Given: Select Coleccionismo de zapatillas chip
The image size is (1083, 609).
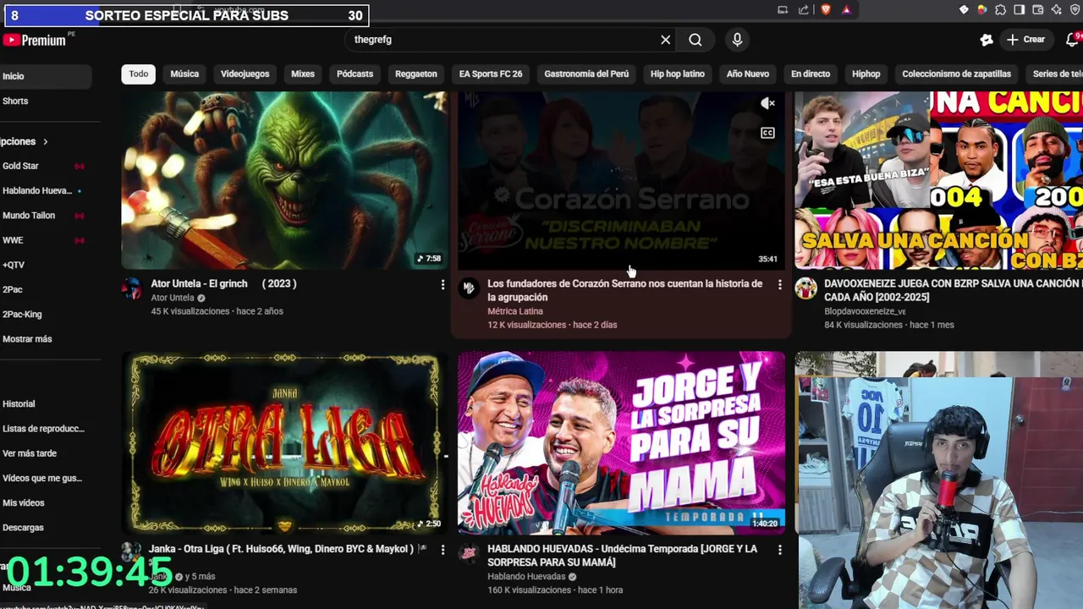Looking at the screenshot, I should tap(957, 74).
